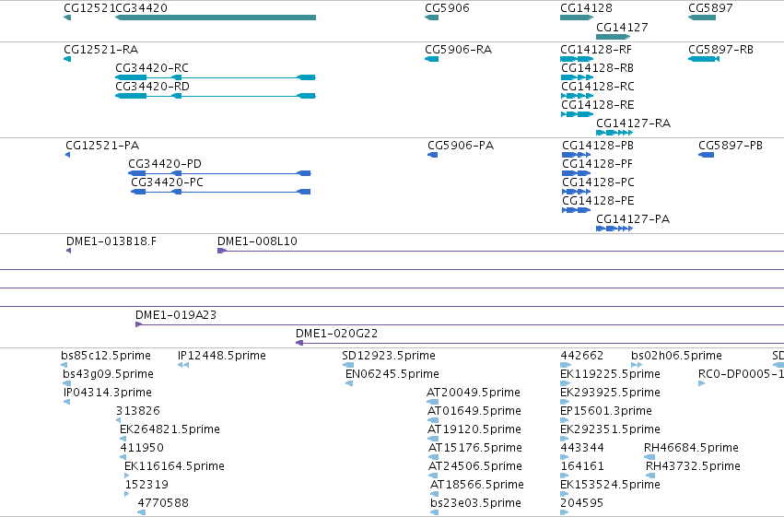Select EST AT20049.5prime
Screen dimensions: 784x517
click(474, 393)
